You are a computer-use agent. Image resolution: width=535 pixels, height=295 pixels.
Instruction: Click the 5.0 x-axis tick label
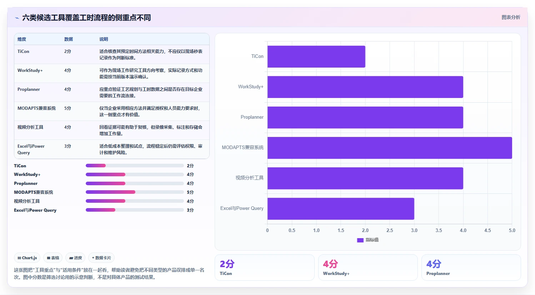pyautogui.click(x=512, y=231)
